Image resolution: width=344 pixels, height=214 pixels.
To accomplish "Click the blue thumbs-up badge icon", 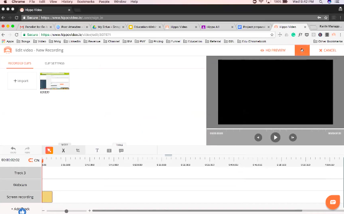I will click(22, 211).
